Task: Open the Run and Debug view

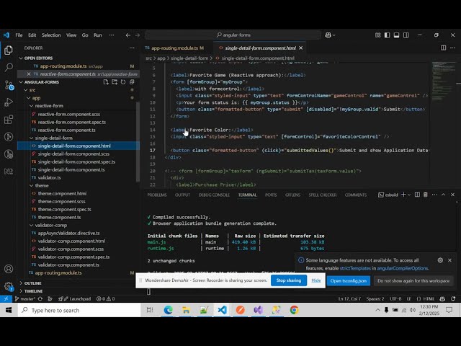Action: (9, 102)
